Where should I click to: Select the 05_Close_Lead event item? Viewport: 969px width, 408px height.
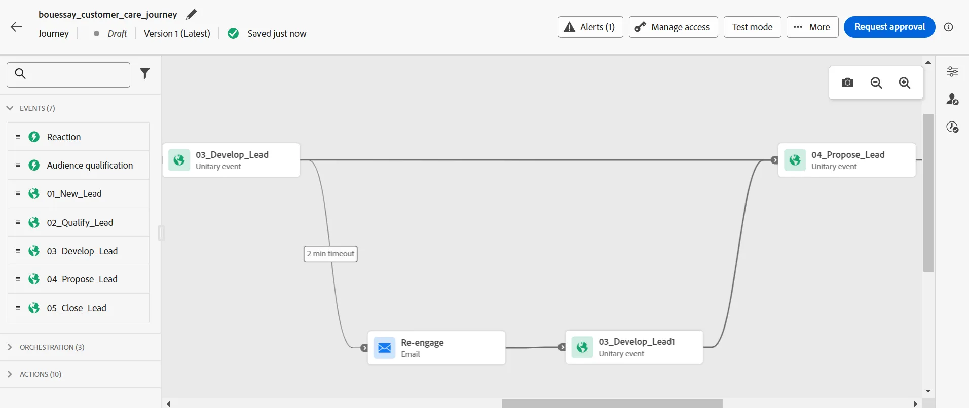79,308
